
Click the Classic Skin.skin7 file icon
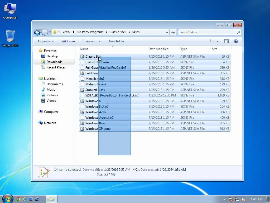(x=82, y=62)
